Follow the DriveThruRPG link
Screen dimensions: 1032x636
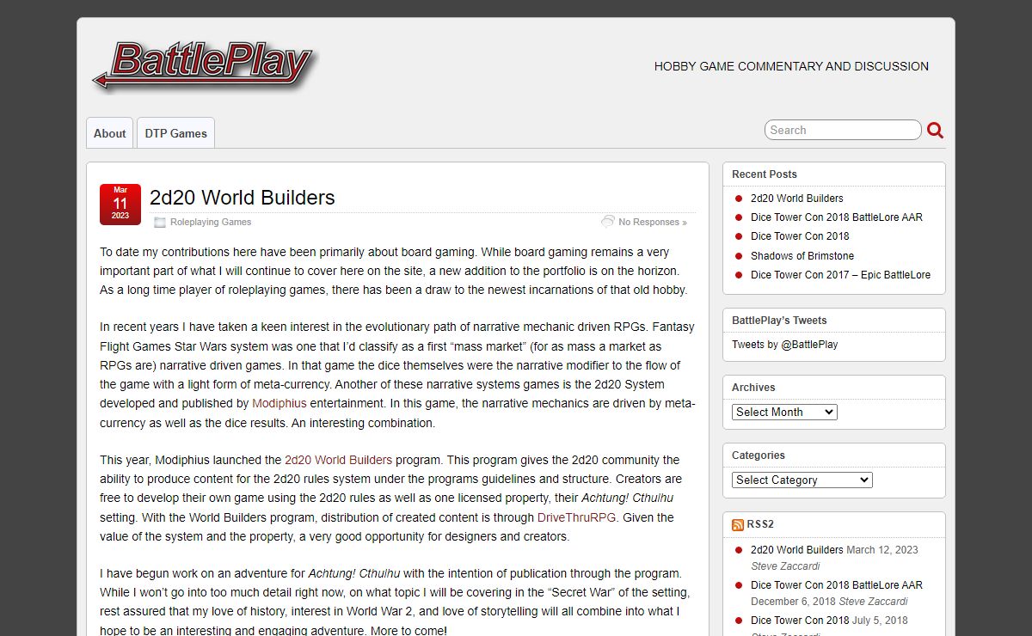[577, 517]
